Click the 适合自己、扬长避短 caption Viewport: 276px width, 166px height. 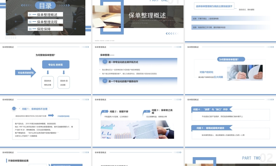pos(246,9)
